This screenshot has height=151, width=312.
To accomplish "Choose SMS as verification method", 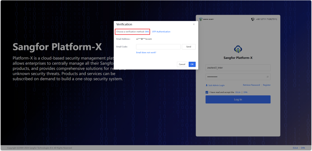I will [x=147, y=32].
